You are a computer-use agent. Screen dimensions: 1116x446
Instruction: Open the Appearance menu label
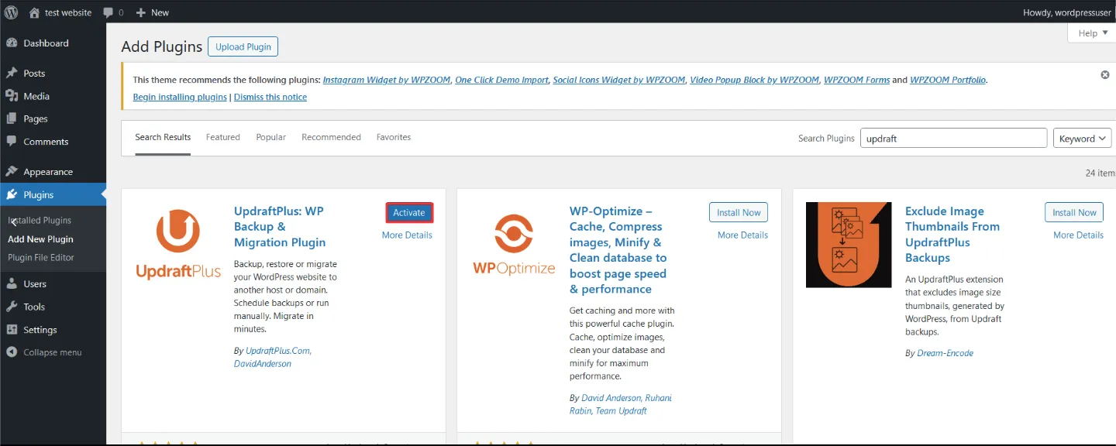[x=48, y=172]
